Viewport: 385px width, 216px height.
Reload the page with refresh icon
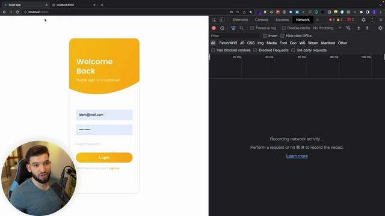[x=17, y=12]
